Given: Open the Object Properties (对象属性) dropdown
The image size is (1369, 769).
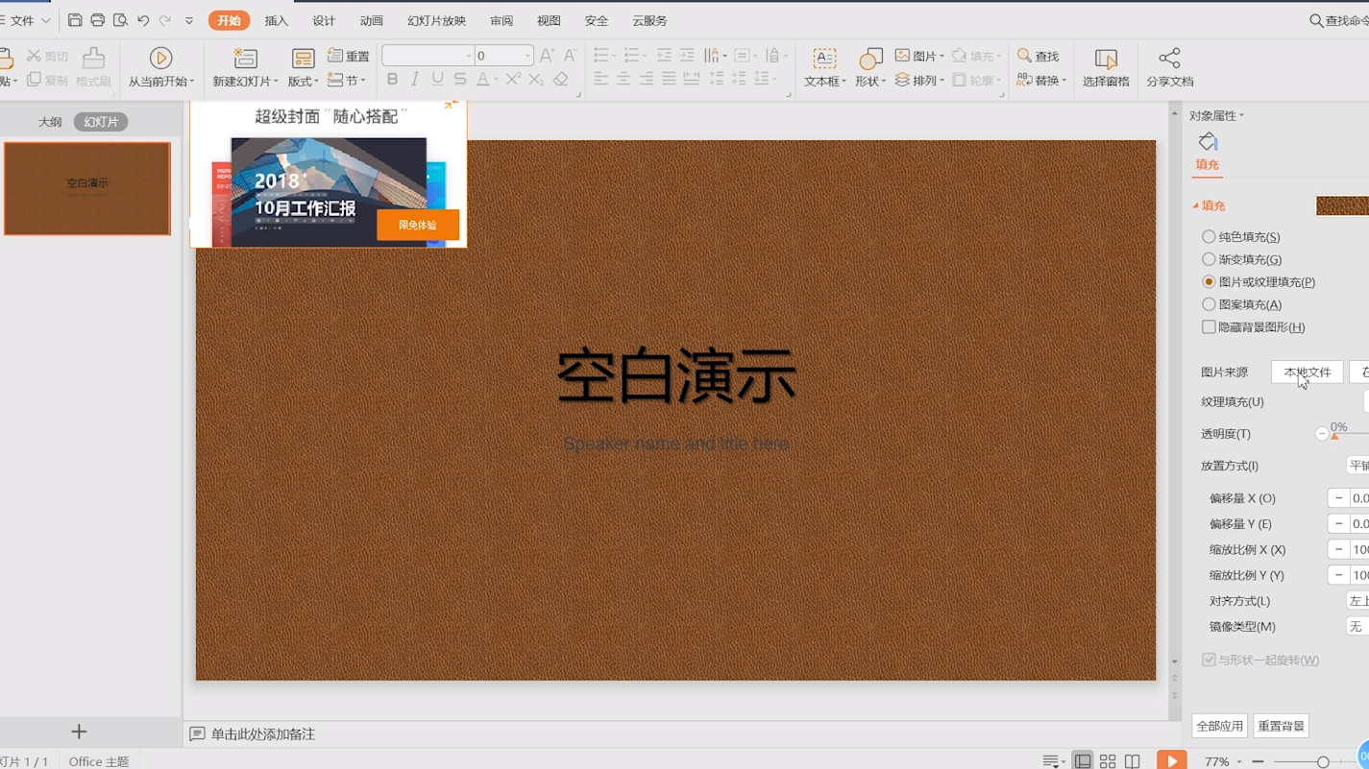Looking at the screenshot, I should [x=1216, y=115].
